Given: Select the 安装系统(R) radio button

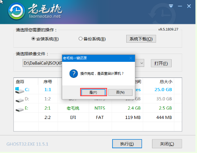Looking at the screenshot, I should pos(33,39).
